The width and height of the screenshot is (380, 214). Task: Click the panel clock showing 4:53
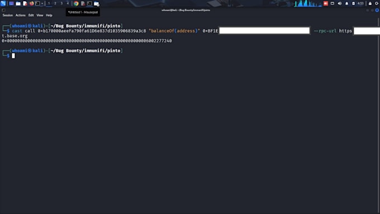pyautogui.click(x=360, y=3)
